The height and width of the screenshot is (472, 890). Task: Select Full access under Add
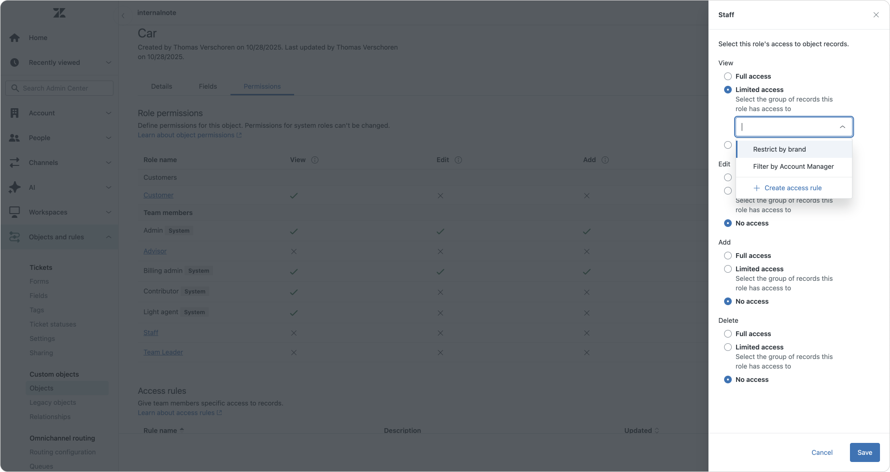(728, 256)
